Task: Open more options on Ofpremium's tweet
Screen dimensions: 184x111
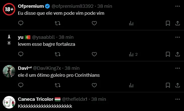Action: (177, 6)
